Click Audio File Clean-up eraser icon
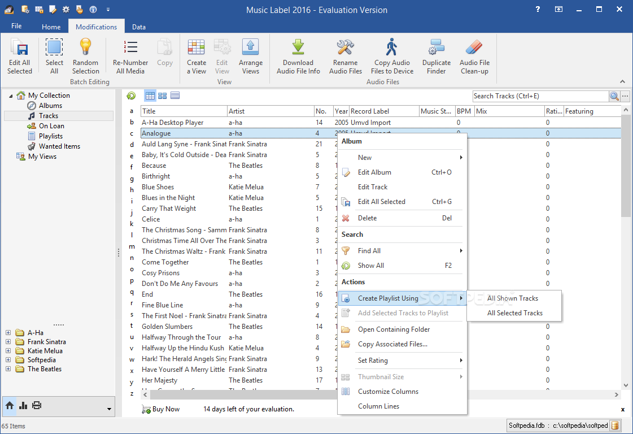The image size is (633, 434). pos(474,47)
